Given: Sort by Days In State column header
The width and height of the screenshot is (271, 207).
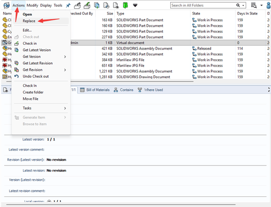Looking at the screenshot, I should tap(247, 13).
